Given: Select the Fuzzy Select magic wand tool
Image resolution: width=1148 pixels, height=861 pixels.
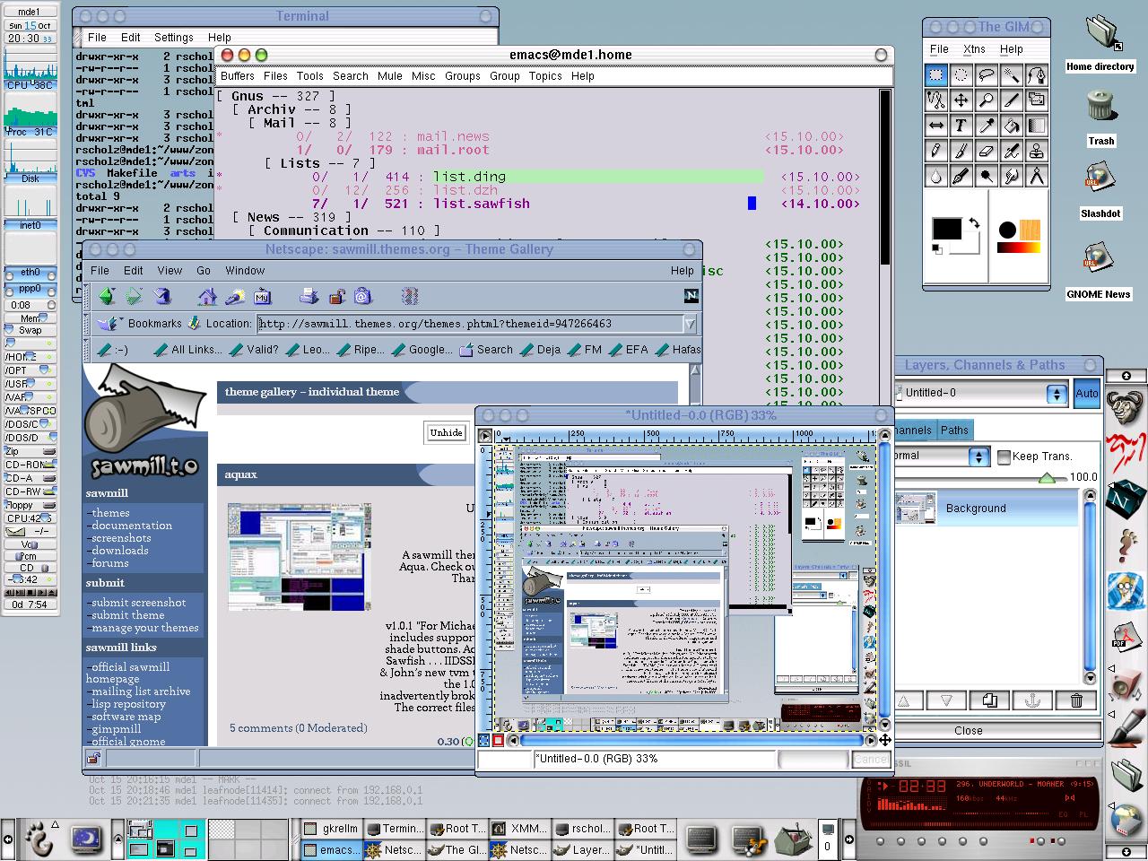Looking at the screenshot, I should (x=1011, y=75).
